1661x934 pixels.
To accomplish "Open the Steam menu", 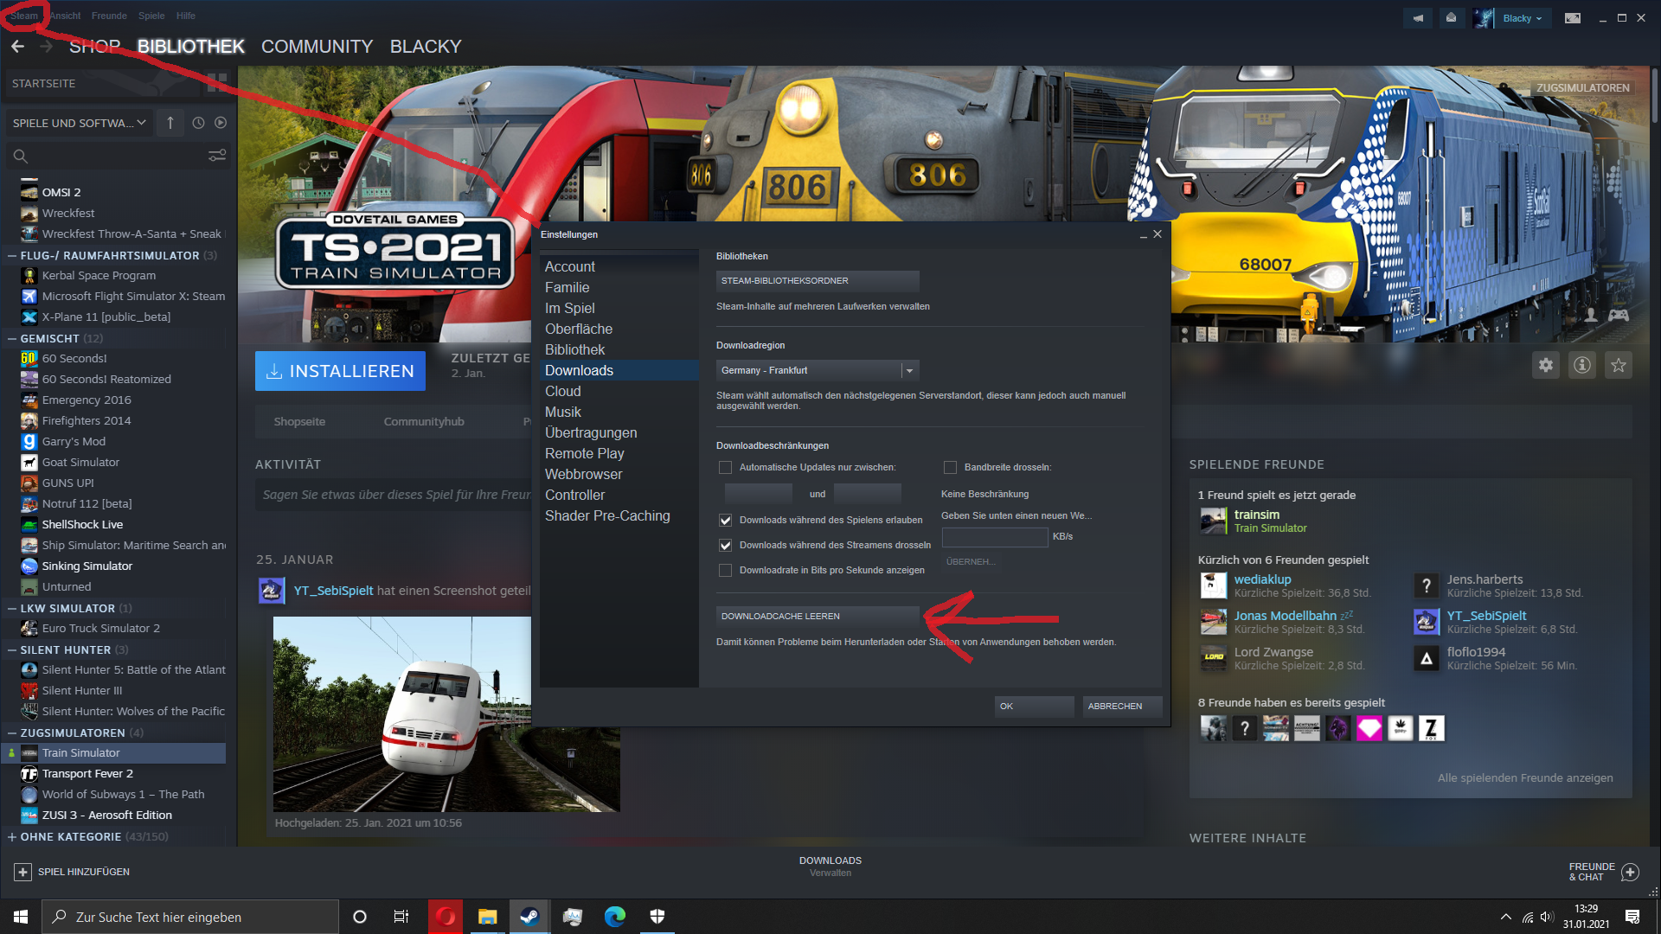I will [x=23, y=16].
